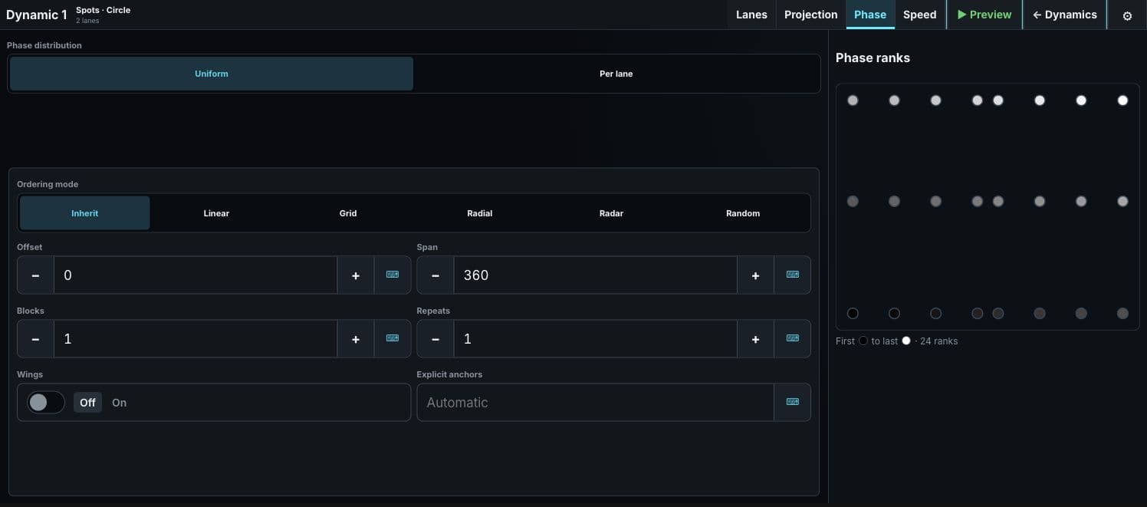Go back to Dynamics
This screenshot has height=507, width=1147.
point(1064,15)
